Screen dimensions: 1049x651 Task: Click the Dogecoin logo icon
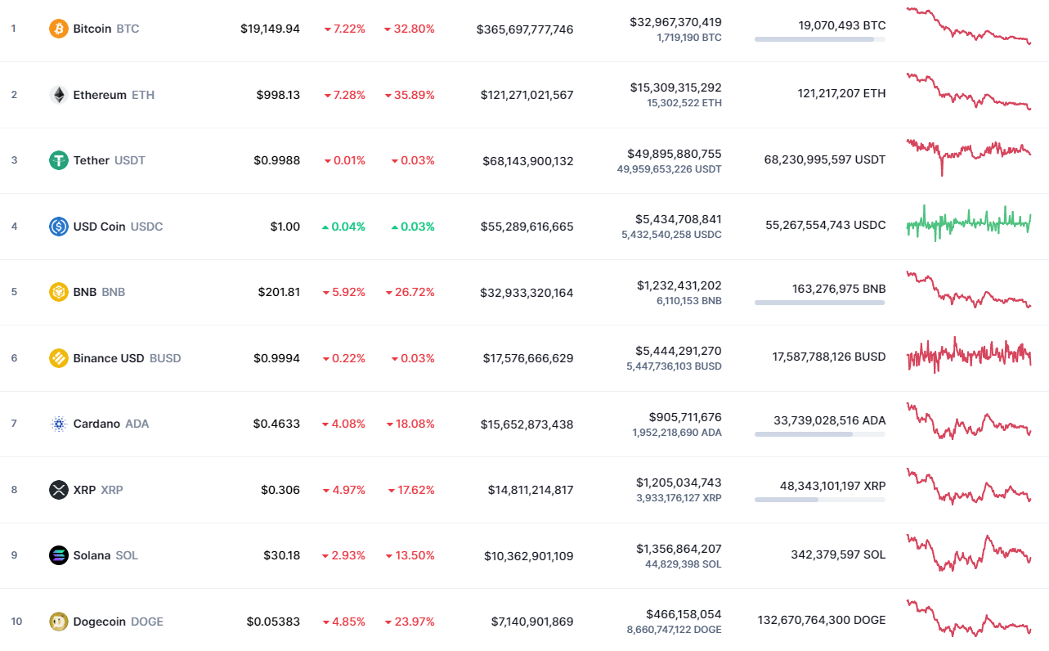coord(58,622)
